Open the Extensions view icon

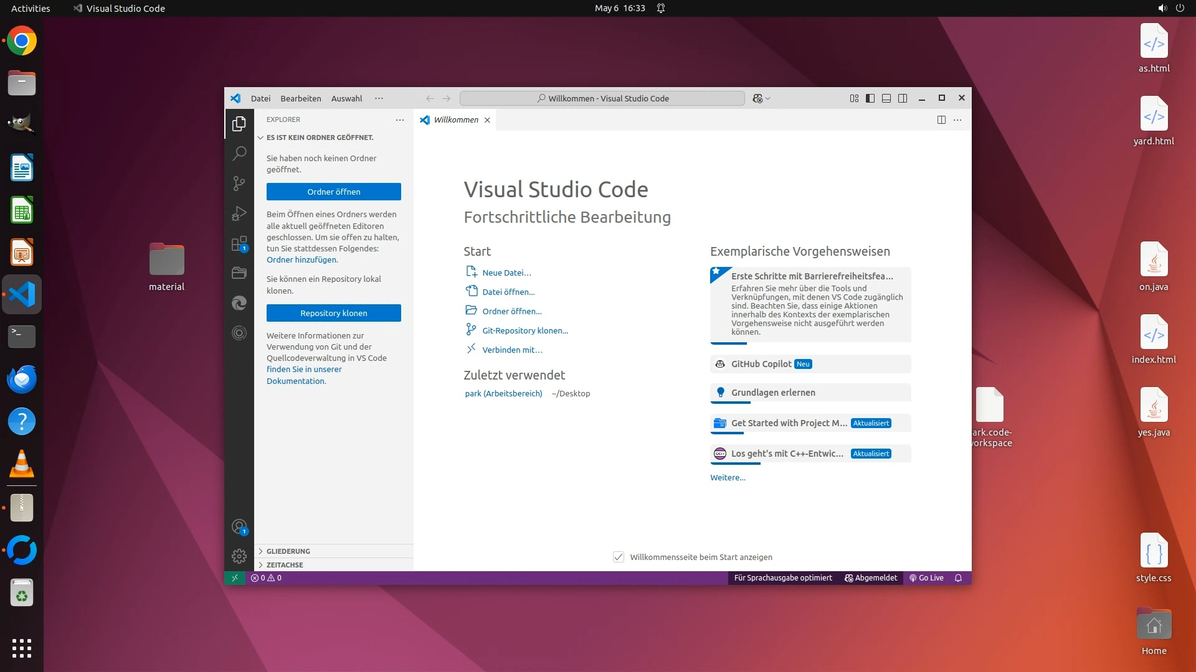(239, 243)
